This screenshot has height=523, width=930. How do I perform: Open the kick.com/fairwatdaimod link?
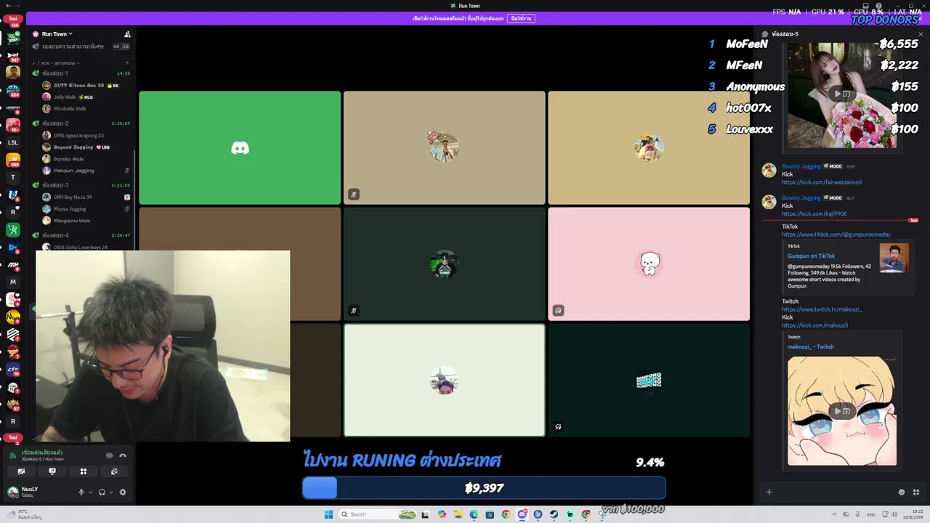tap(822, 182)
